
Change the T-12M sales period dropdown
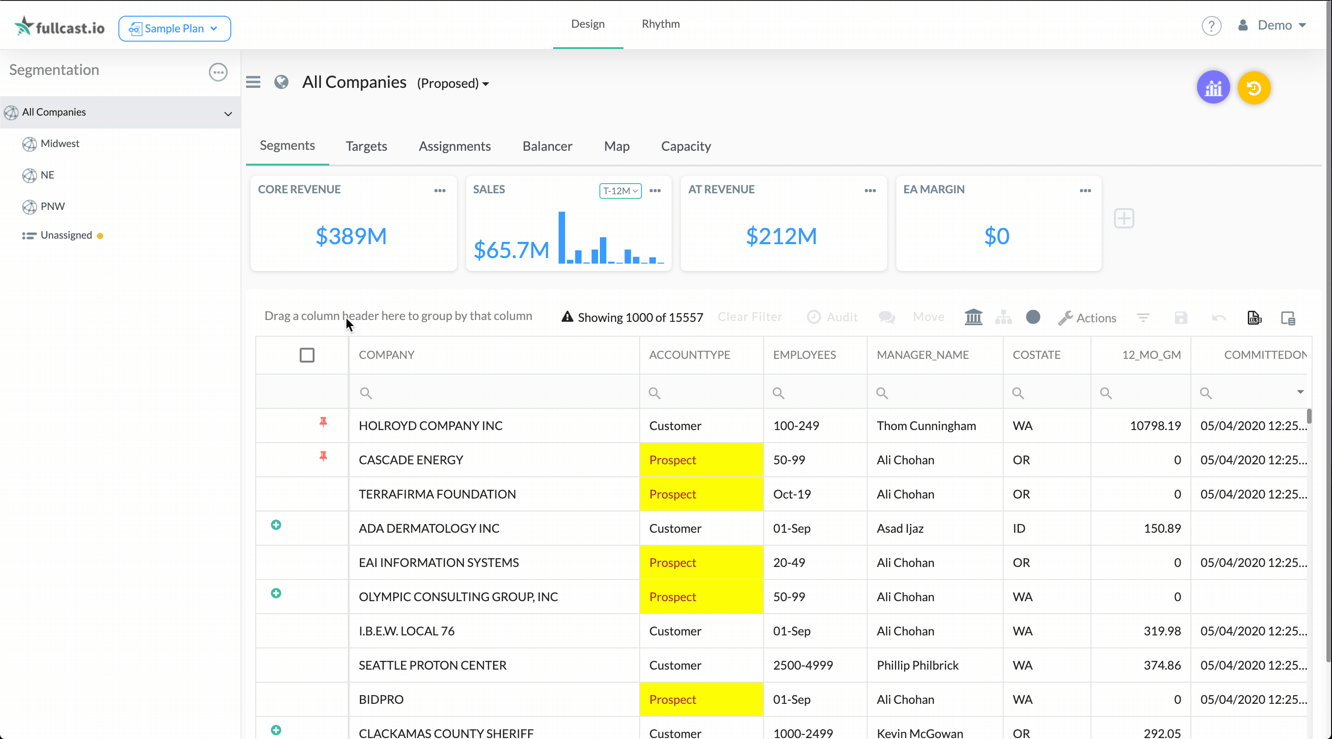620,191
